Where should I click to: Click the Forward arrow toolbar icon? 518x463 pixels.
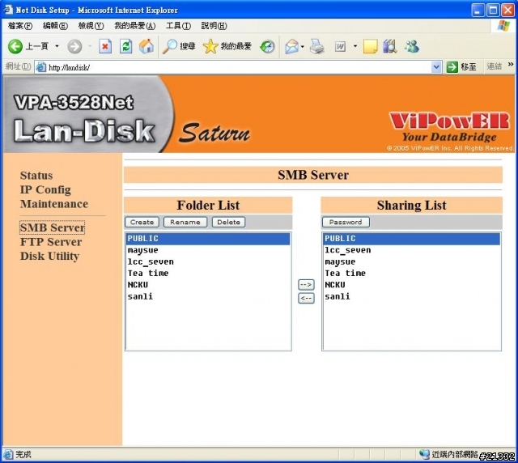pos(74,46)
